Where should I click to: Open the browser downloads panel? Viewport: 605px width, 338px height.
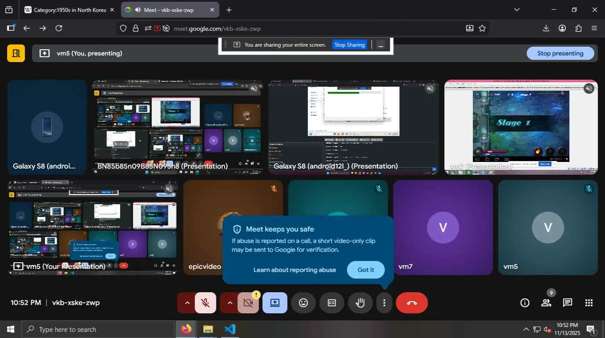click(546, 28)
